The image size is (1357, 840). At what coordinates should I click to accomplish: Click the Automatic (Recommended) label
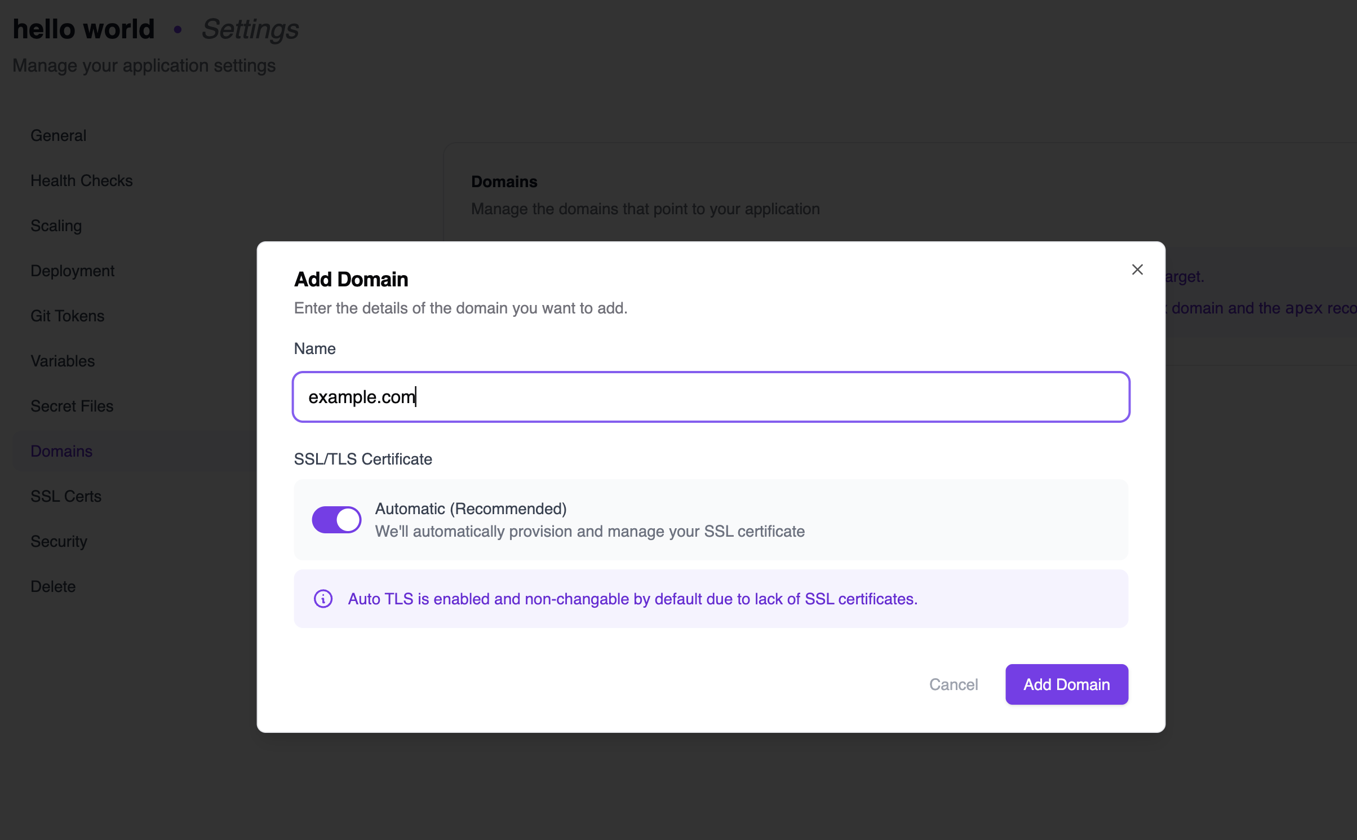tap(471, 509)
